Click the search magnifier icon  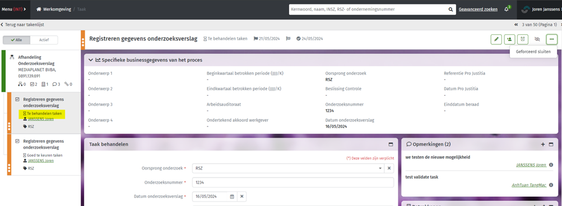(450, 10)
